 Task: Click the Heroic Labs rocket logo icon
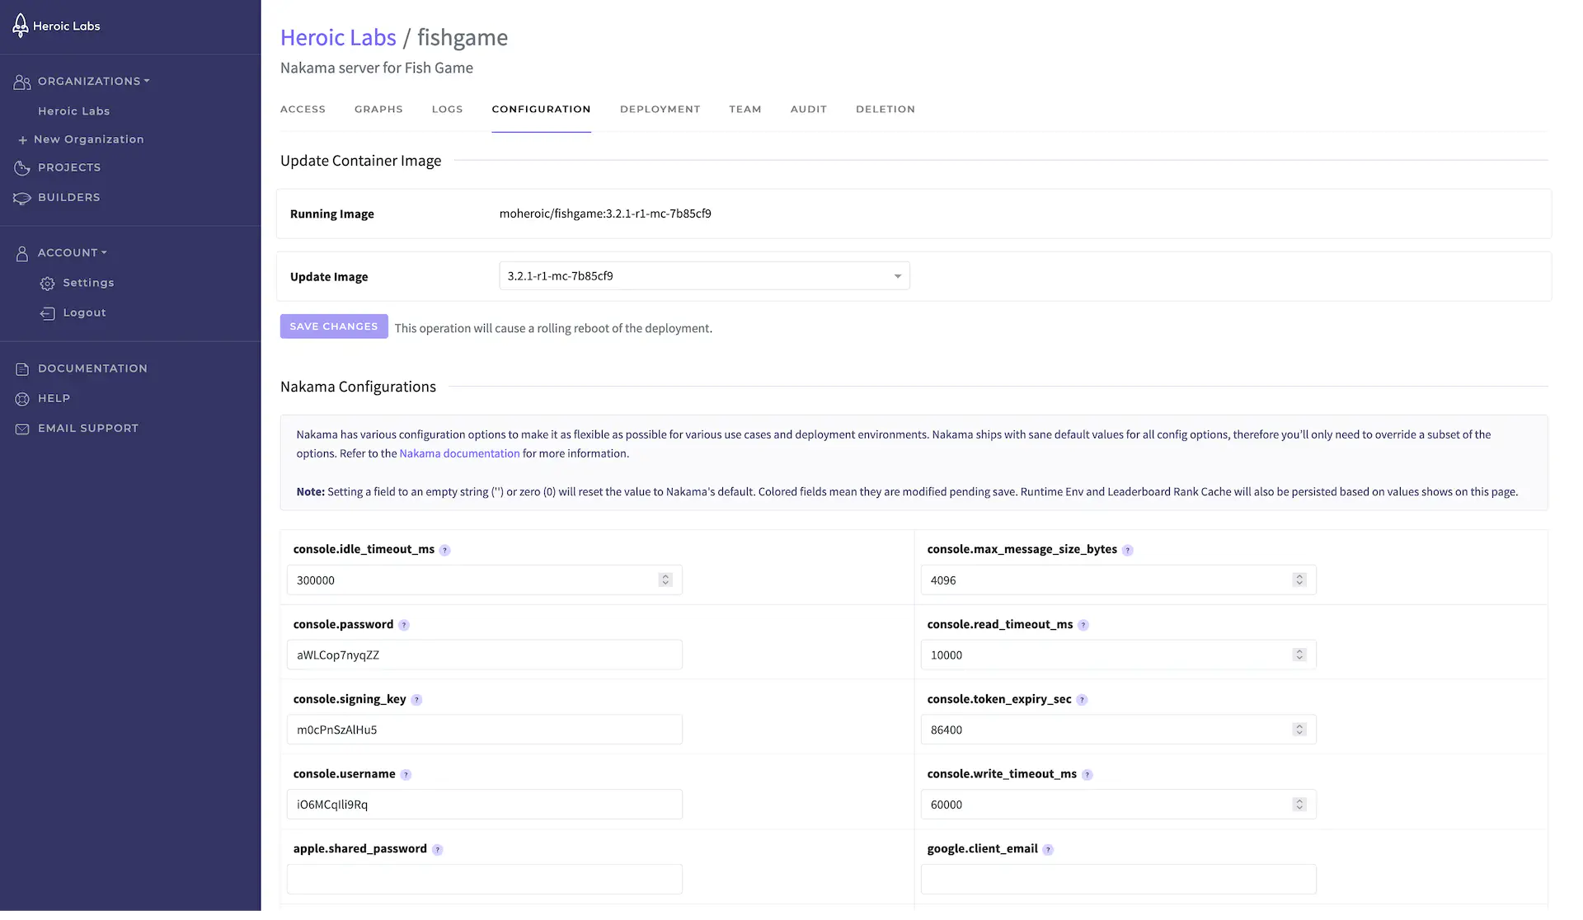click(21, 26)
